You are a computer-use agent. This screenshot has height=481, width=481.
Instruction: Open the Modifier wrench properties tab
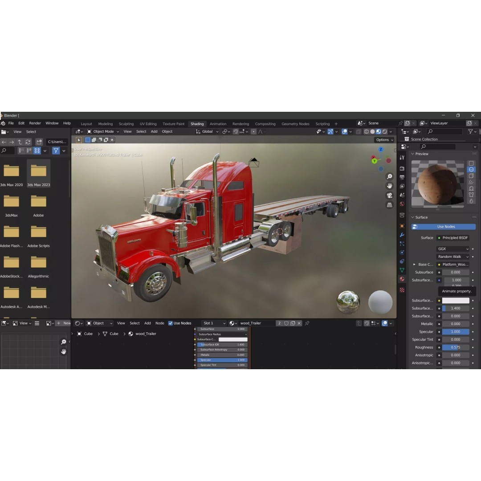402,235
